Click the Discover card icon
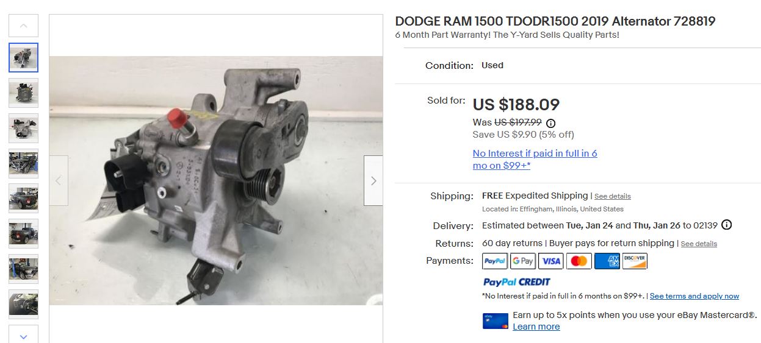The width and height of the screenshot is (761, 343). [x=635, y=261]
